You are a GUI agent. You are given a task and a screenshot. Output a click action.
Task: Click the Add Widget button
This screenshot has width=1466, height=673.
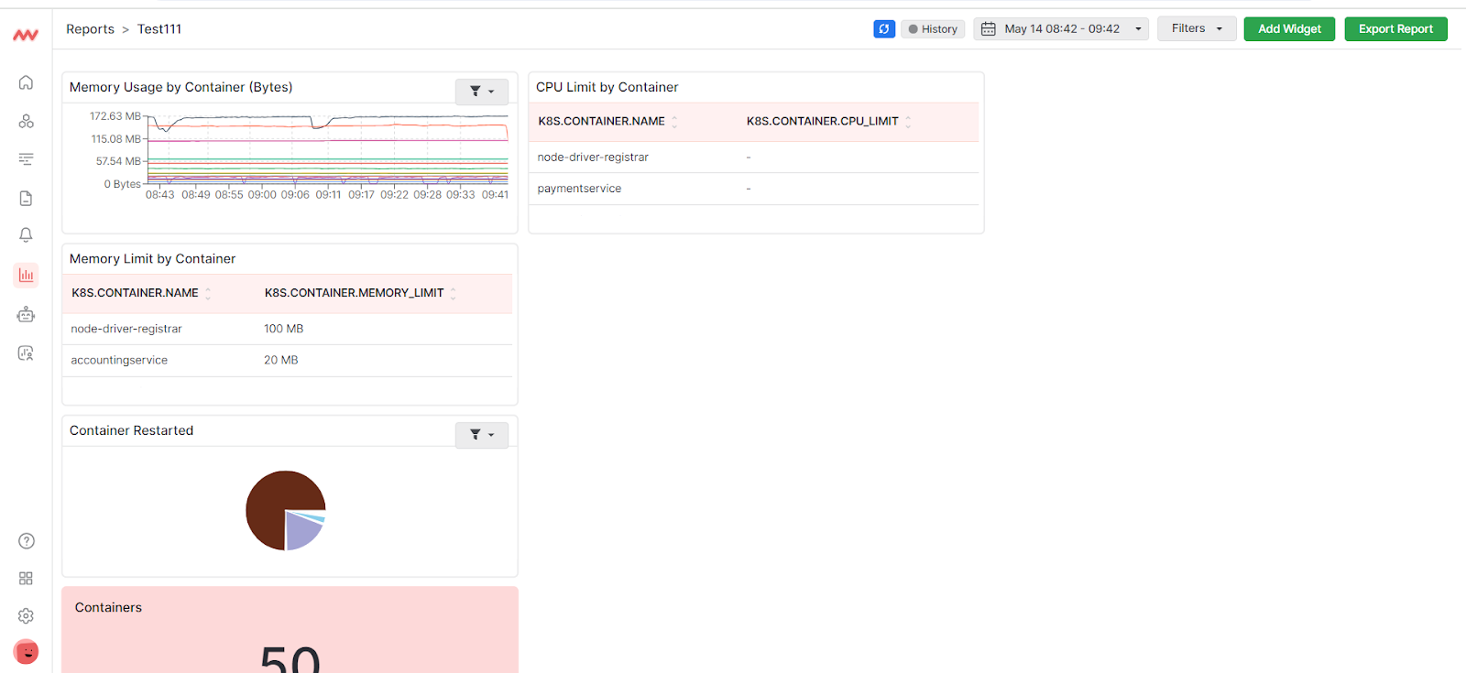click(1289, 29)
